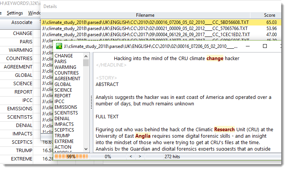
Task: Click WARMING in the Associate column
Action: 21,50
